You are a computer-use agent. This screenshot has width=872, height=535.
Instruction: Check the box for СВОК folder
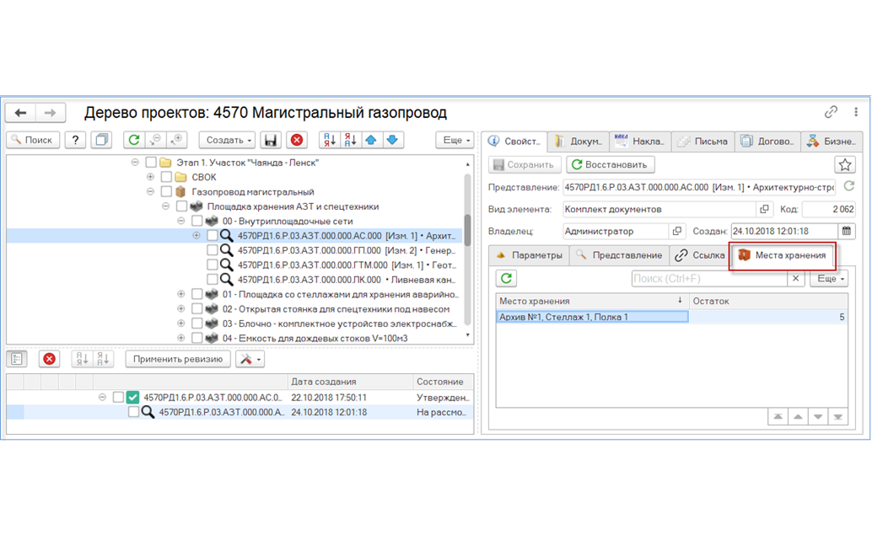pos(166,177)
